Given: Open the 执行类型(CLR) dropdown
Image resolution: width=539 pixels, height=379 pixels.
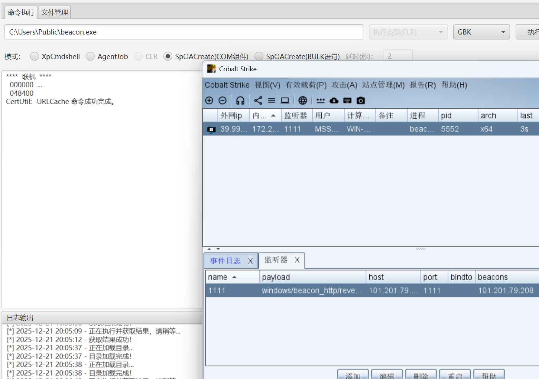Looking at the screenshot, I should [x=408, y=32].
